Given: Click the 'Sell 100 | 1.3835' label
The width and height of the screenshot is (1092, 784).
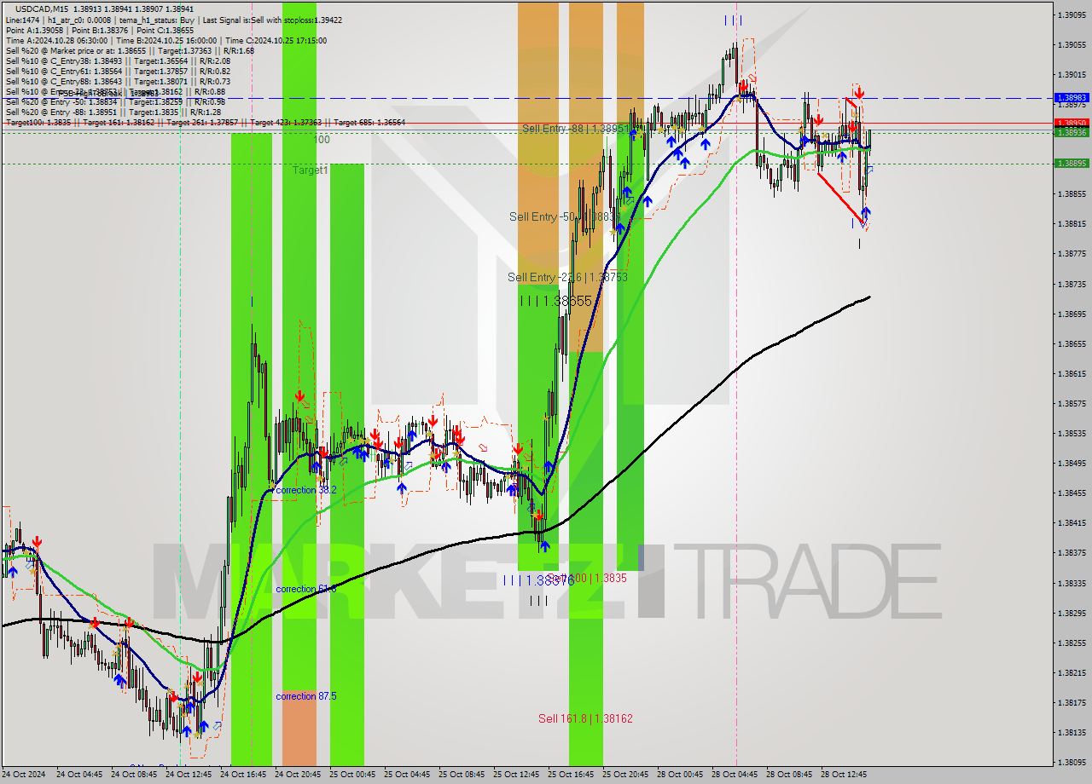Looking at the screenshot, I should 586,578.
